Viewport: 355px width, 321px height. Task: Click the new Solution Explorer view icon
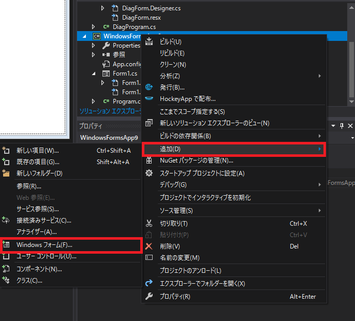click(149, 123)
